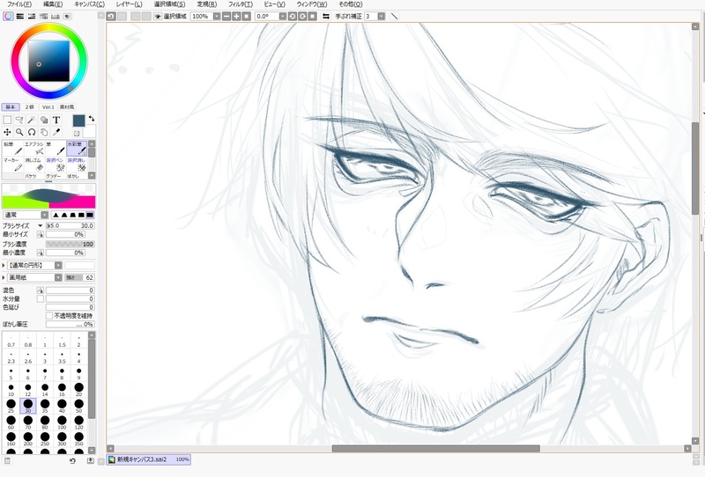Open the ファイル(F) menu
The width and height of the screenshot is (705, 477).
[x=19, y=4]
